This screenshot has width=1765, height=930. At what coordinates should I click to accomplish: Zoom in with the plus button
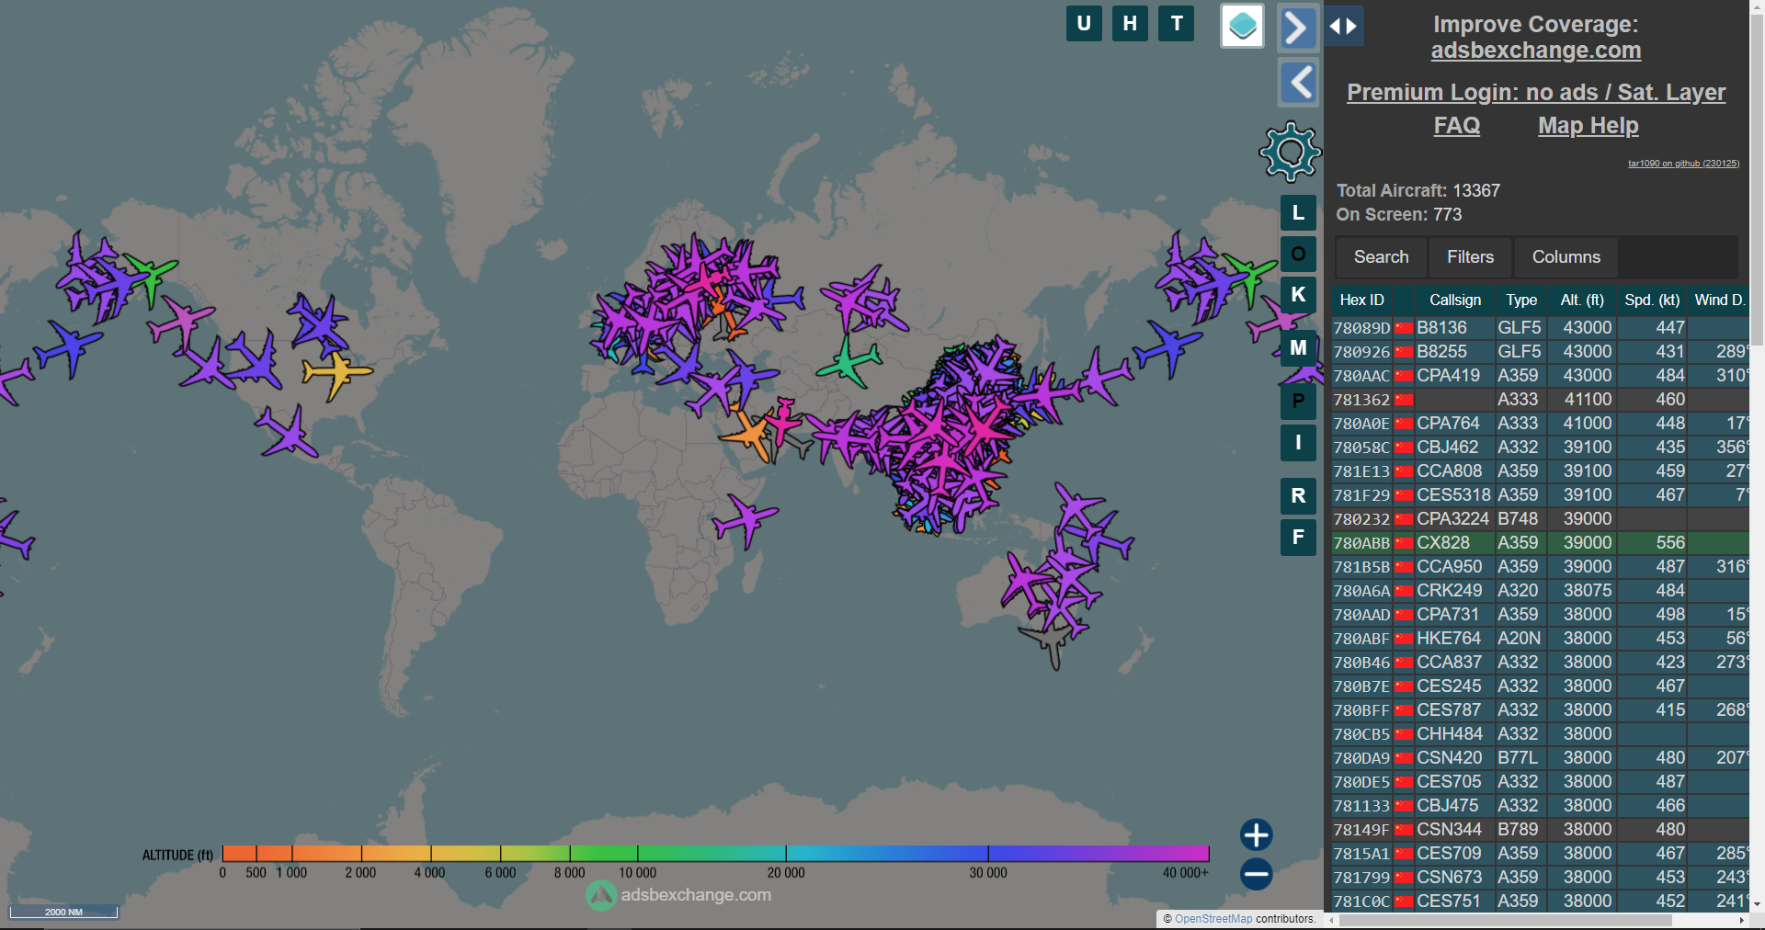point(1256,834)
